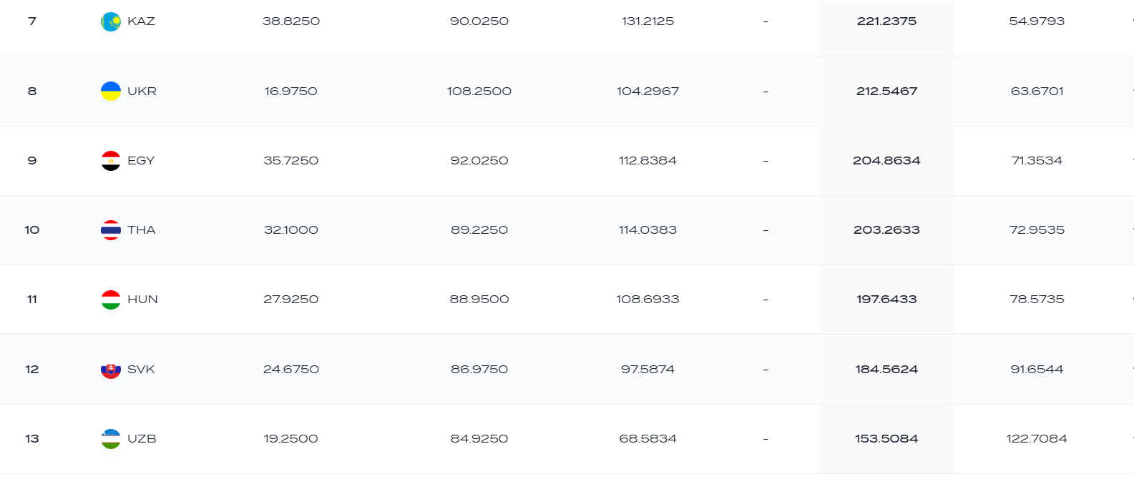Click UKR total score 212.5467

point(886,91)
